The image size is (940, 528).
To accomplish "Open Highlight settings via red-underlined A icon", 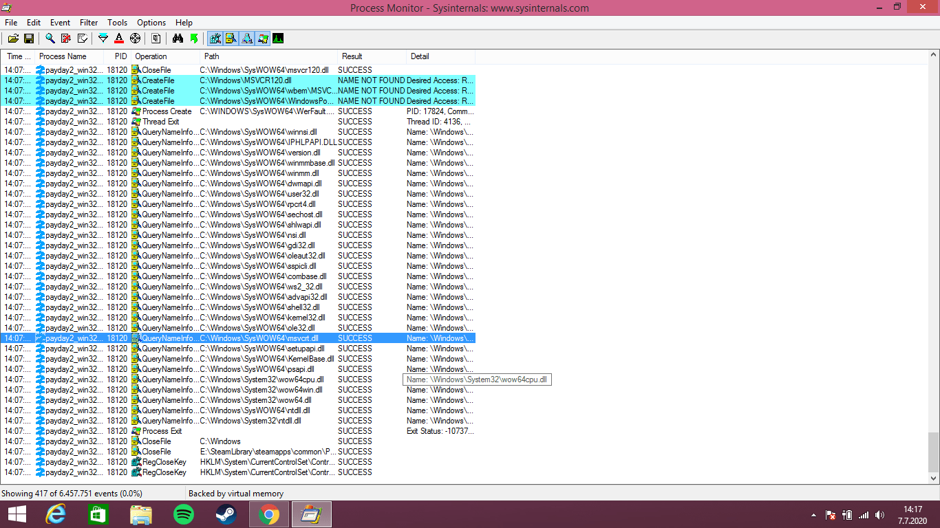I will [119, 38].
